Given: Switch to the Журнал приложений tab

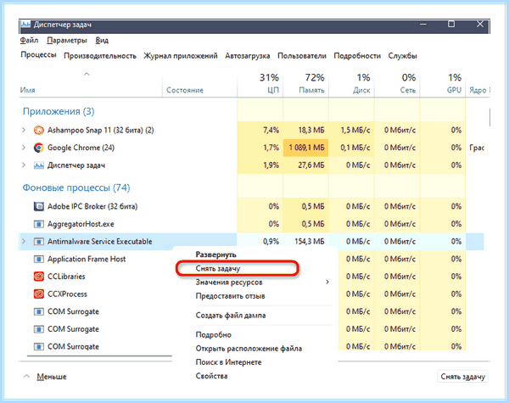Looking at the screenshot, I should (181, 56).
